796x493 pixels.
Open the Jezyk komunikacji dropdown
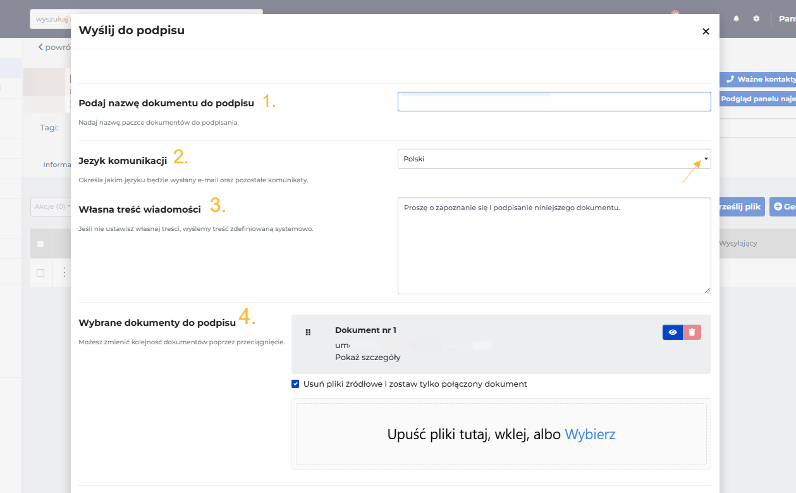click(x=554, y=159)
